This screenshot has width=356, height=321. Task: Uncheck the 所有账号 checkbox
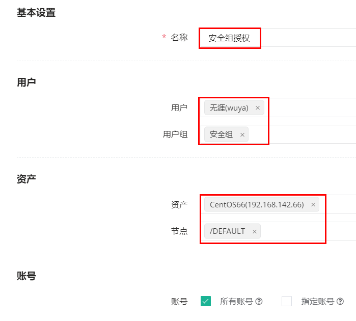(206, 301)
